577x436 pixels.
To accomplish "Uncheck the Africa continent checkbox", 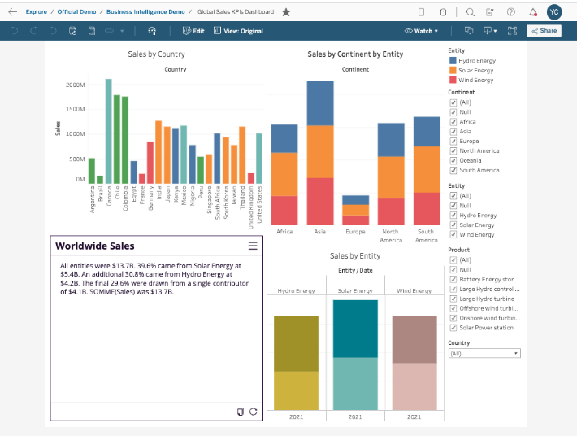I will [x=453, y=122].
